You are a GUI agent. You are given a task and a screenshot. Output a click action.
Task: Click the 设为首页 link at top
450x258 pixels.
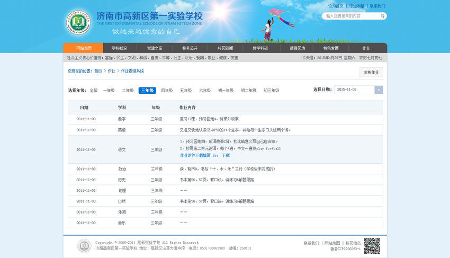(336, 6)
